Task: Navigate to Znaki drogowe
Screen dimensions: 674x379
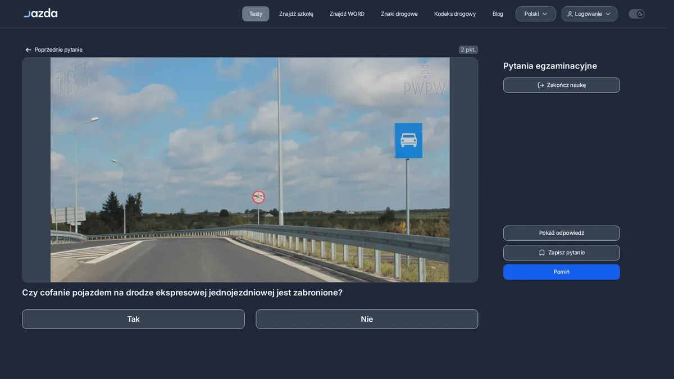Action: (399, 14)
